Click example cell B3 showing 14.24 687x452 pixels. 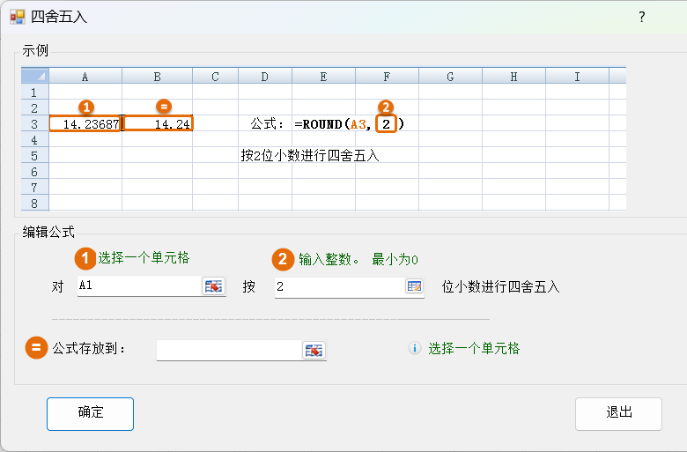158,124
